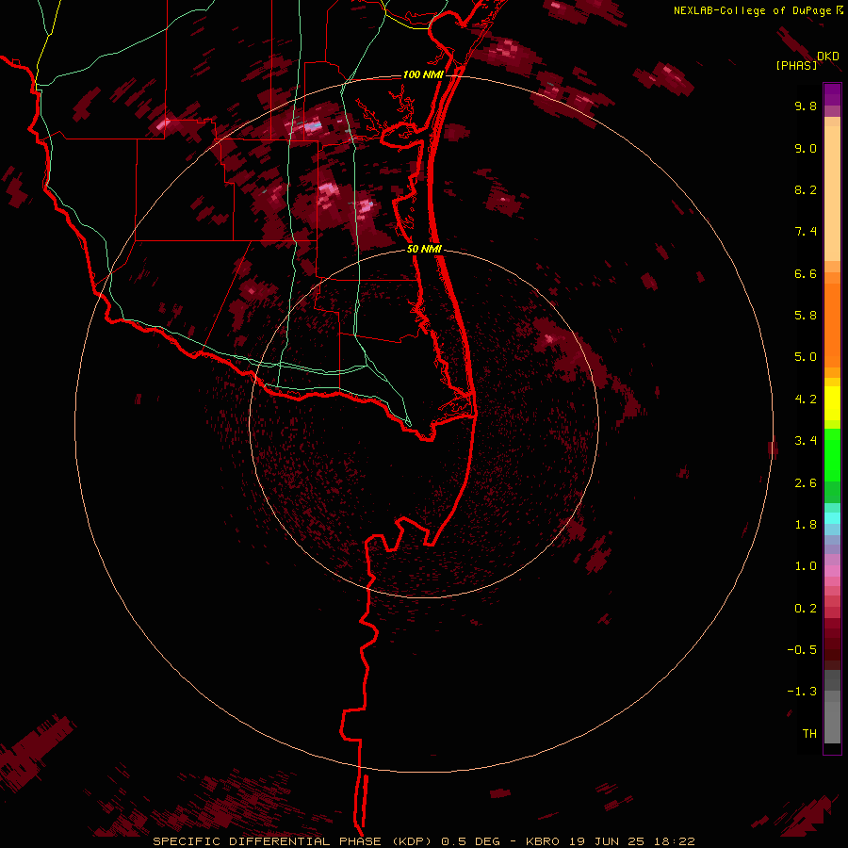This screenshot has width=848, height=848.
Task: Click the DKD [PHAS] colorbar title
Action: [807, 60]
